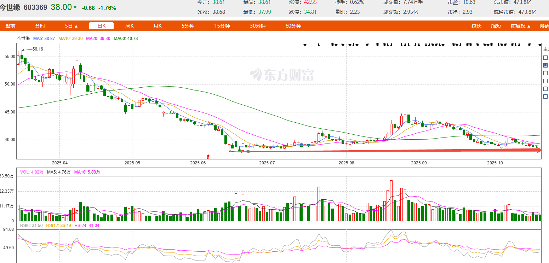Select the 周K weekly chart tab
Screen dimensions: 549x263
(130, 26)
